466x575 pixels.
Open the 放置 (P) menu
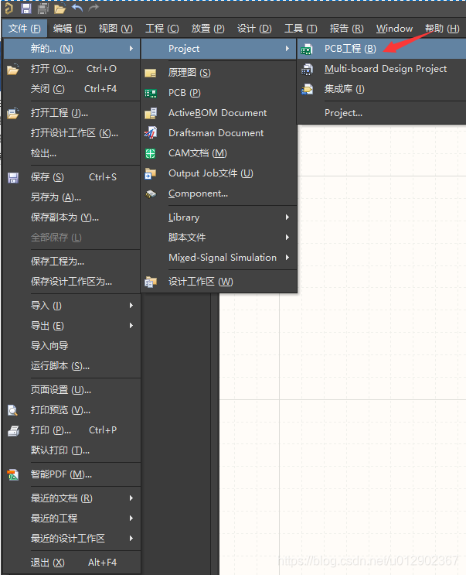coord(208,28)
